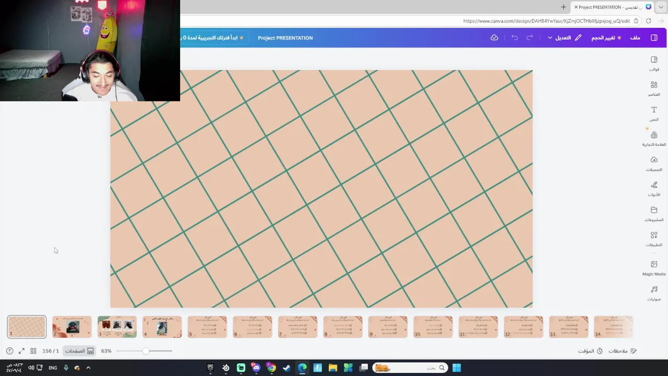Image resolution: width=668 pixels, height=376 pixels.
Task: Select page 10 thumbnail
Action: point(433,327)
